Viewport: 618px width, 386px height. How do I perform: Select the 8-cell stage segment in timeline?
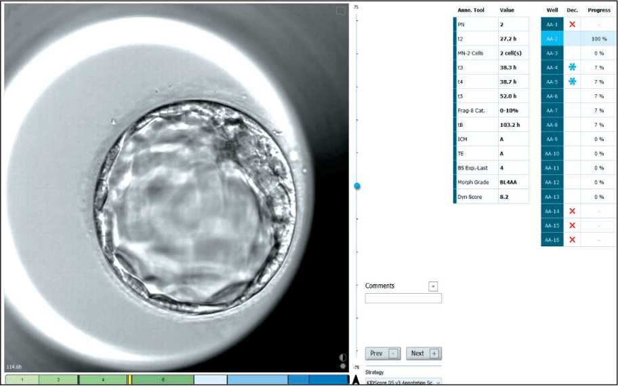[163, 380]
